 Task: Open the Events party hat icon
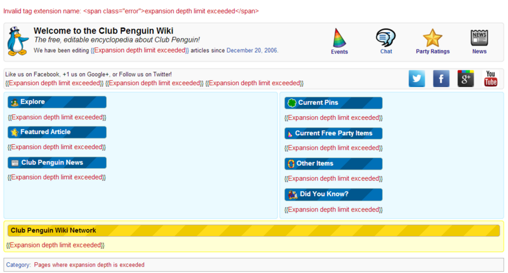[339, 38]
